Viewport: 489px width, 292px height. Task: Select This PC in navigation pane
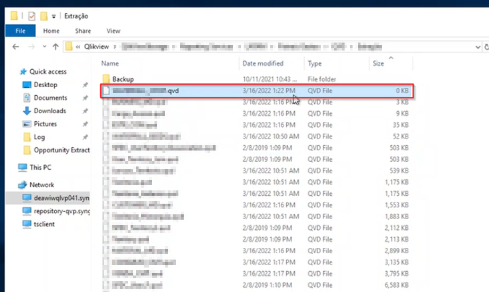click(40, 167)
